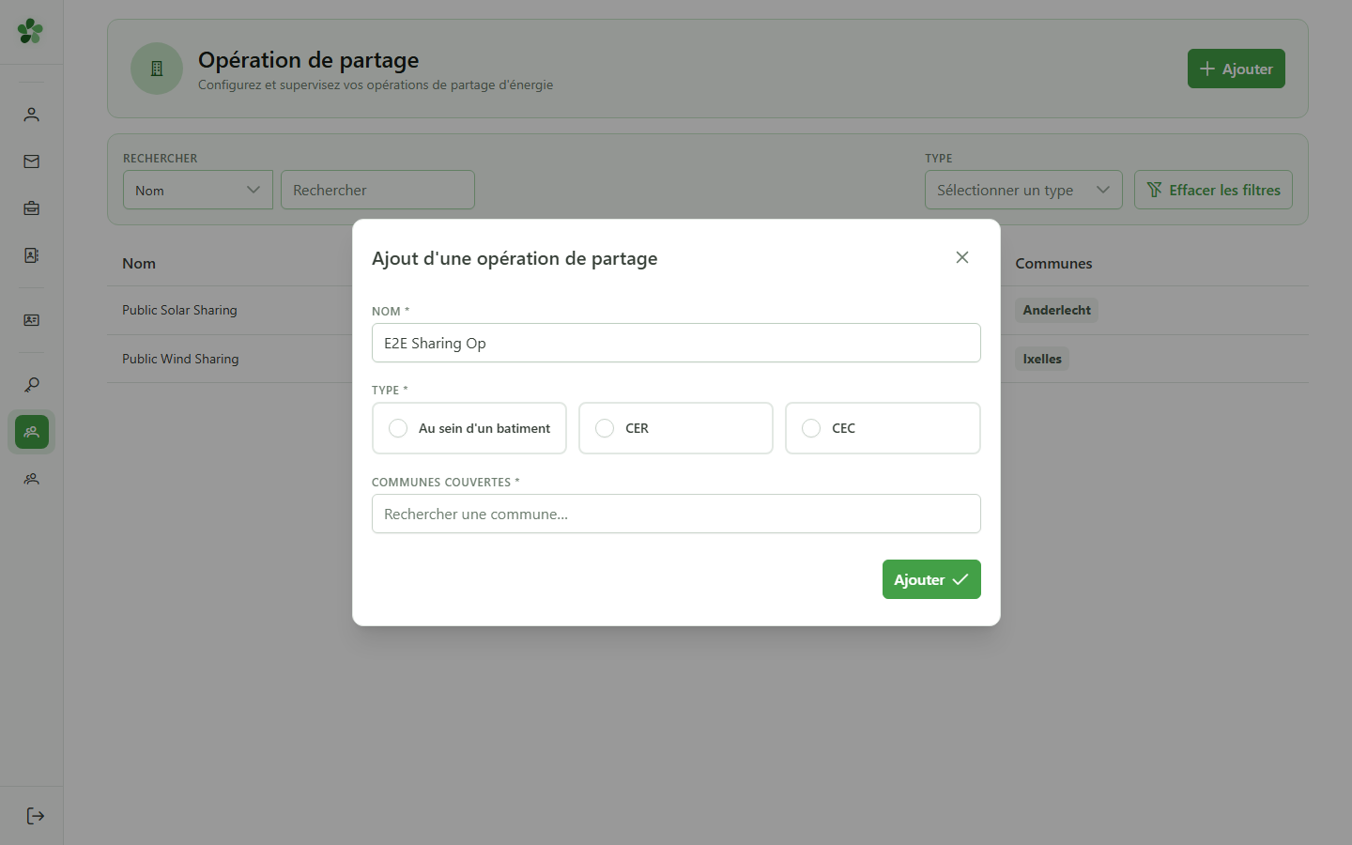Open the users group icon below active item

click(x=32, y=479)
